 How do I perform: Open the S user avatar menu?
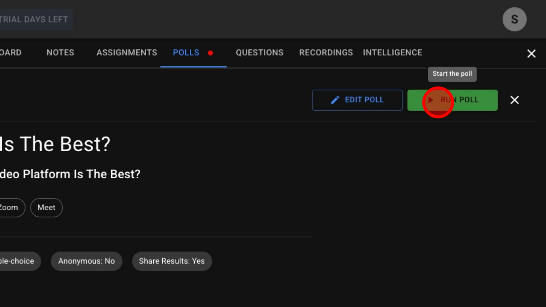(x=514, y=19)
